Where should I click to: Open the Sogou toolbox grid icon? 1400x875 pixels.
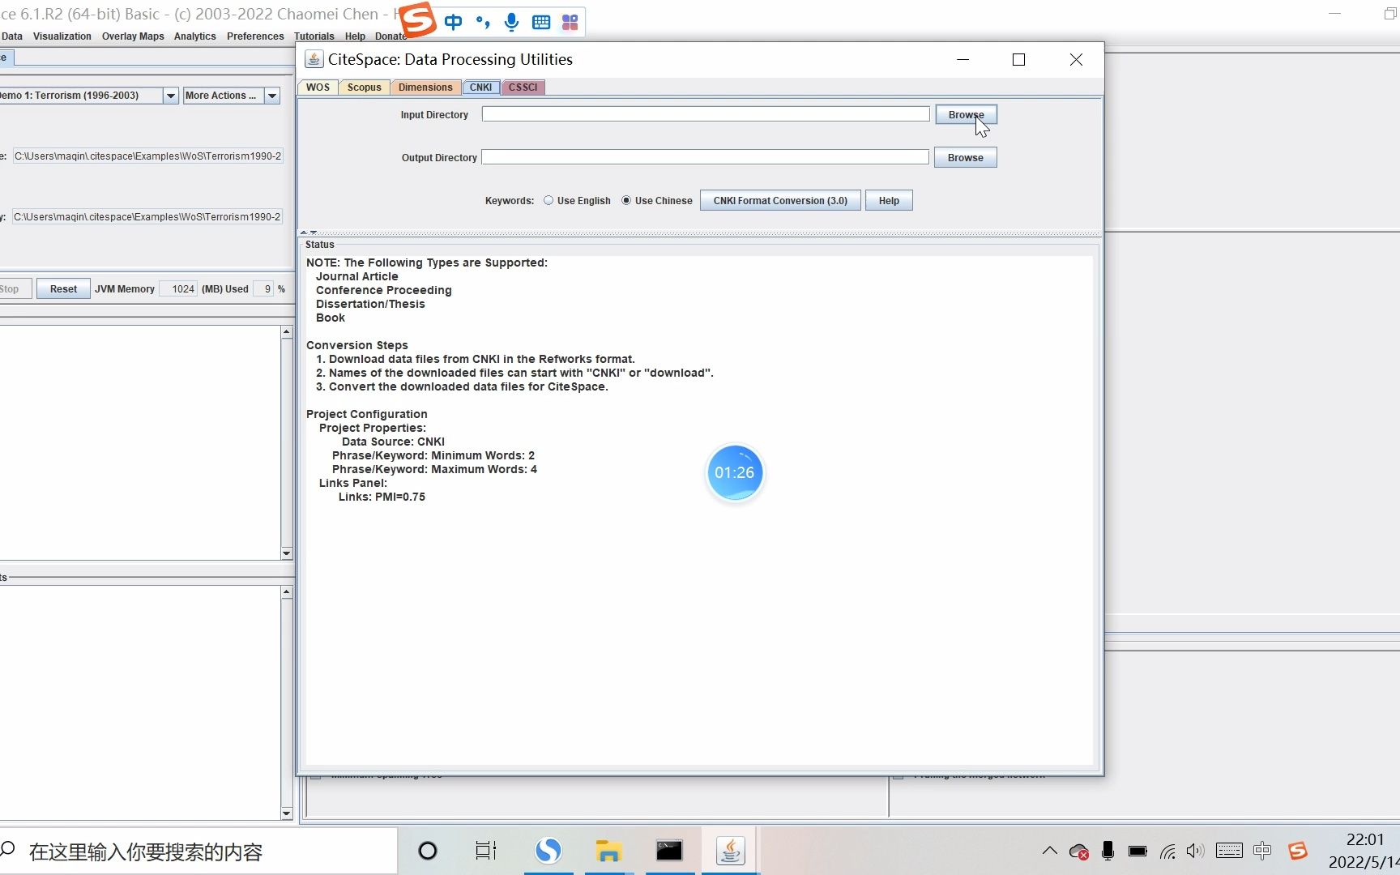coord(570,22)
